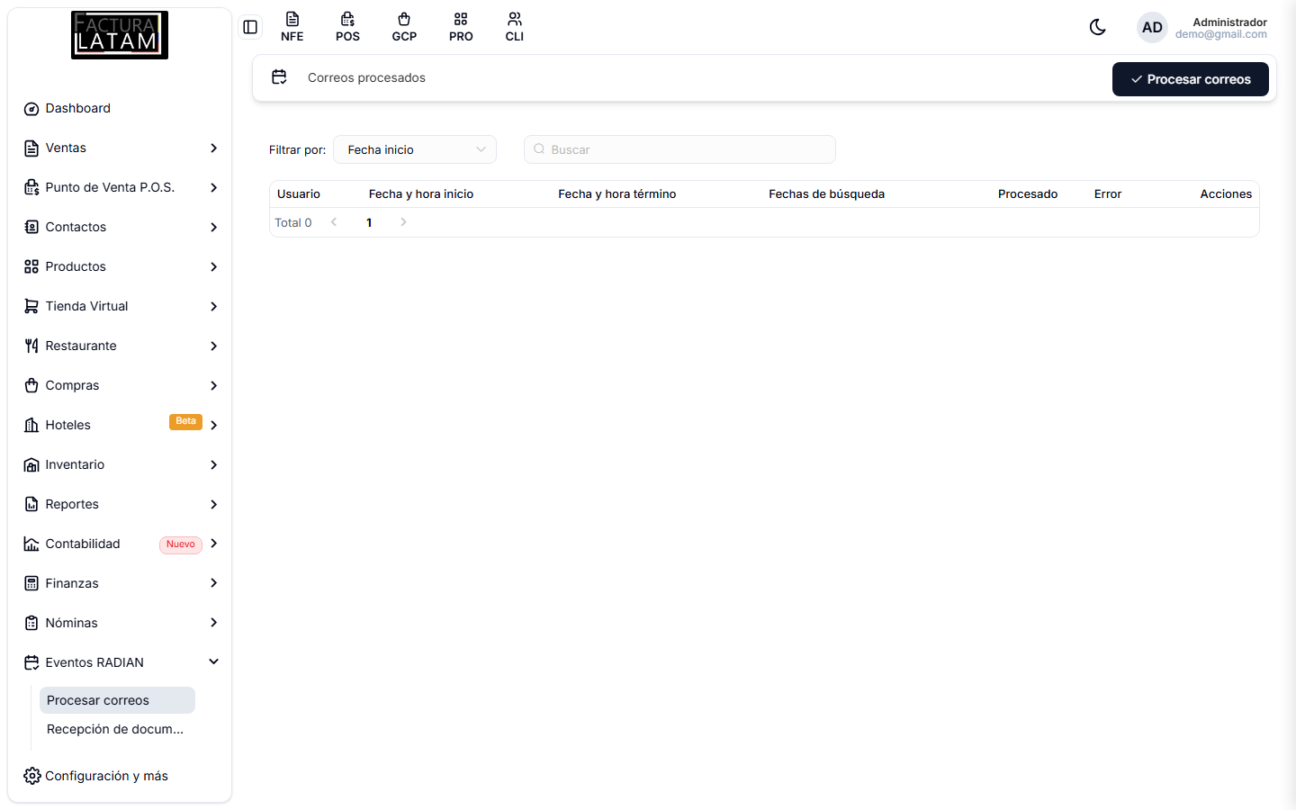Expand the Finanzas menu chevron
Screen dimensions: 1296x810
pos(213,583)
